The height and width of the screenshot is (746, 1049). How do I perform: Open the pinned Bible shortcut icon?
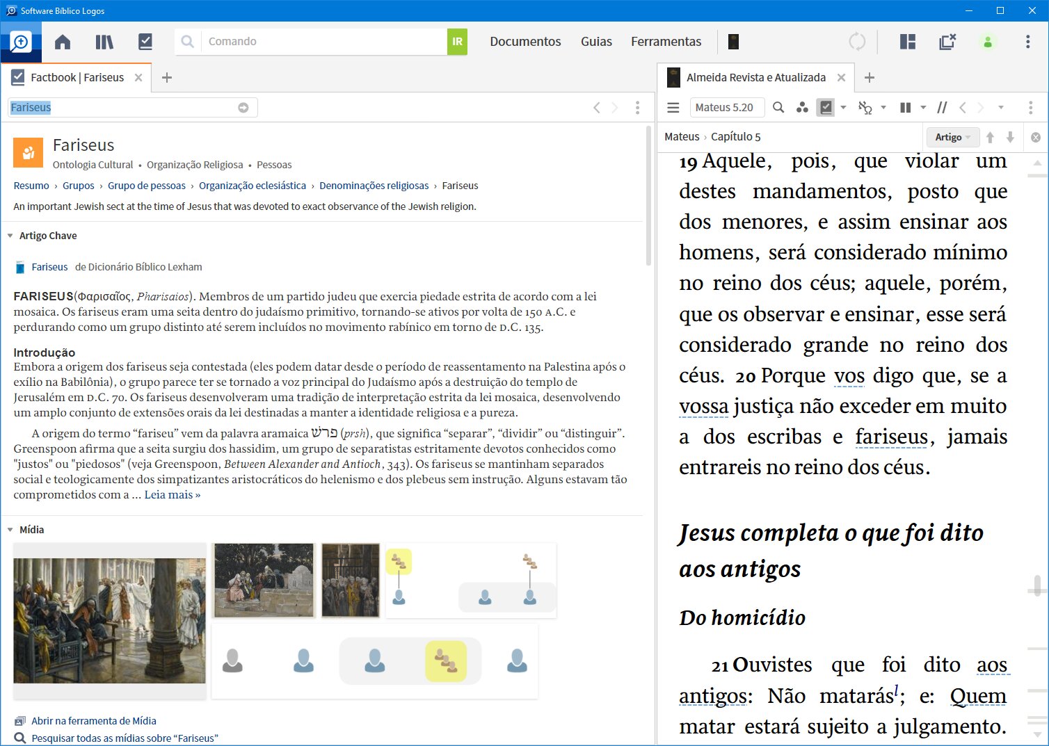tap(733, 42)
